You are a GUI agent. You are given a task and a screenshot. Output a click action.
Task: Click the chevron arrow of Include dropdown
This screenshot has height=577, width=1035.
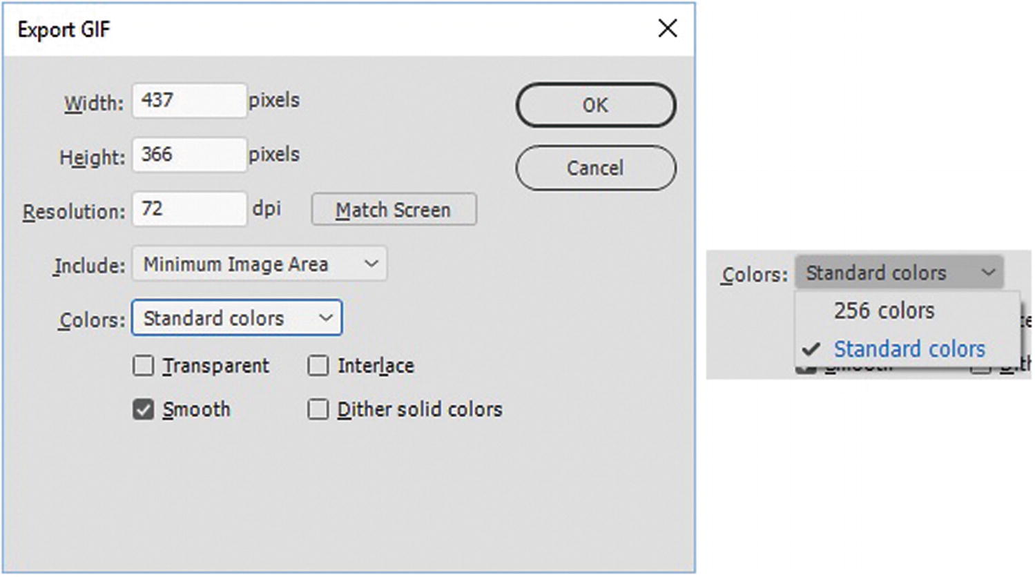tap(371, 264)
